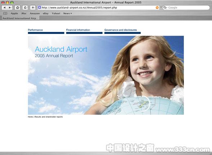Follow the Home link below the image
212x155 pixels.
click(31, 117)
